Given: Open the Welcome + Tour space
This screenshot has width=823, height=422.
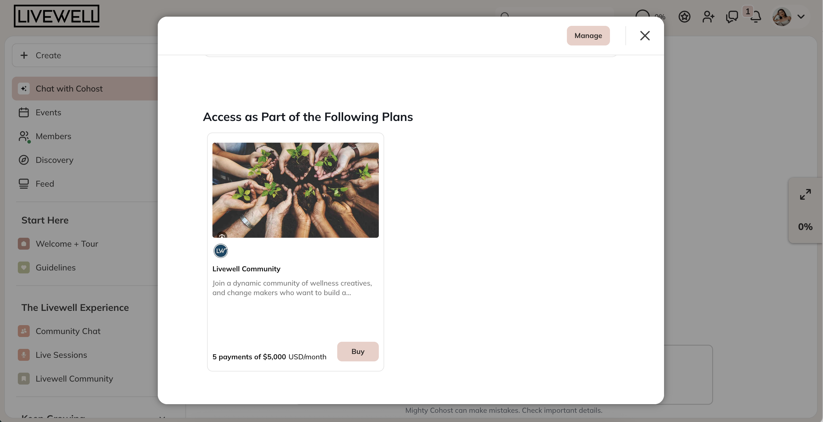Looking at the screenshot, I should coord(67,244).
